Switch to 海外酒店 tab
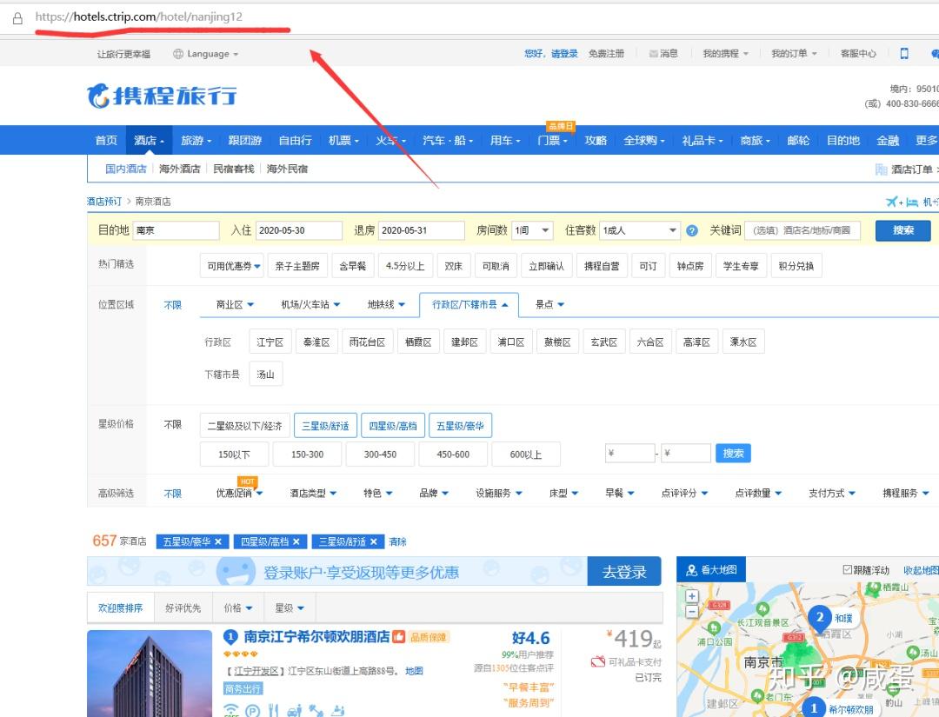Image resolution: width=939 pixels, height=717 pixels. point(180,169)
